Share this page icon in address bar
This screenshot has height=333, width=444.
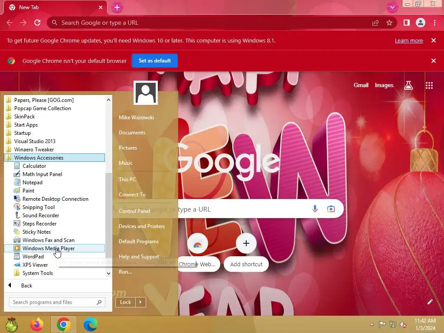(375, 23)
